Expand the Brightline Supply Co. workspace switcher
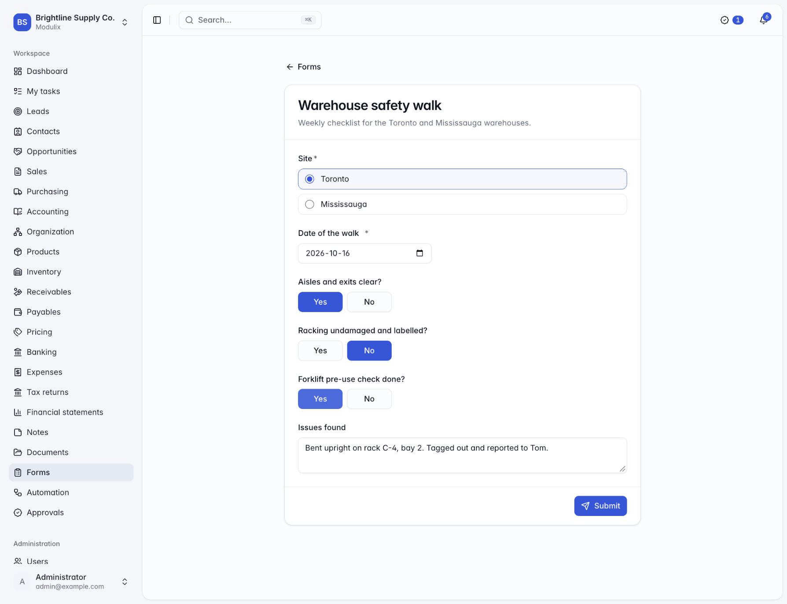Viewport: 787px width, 604px height. 125,22
